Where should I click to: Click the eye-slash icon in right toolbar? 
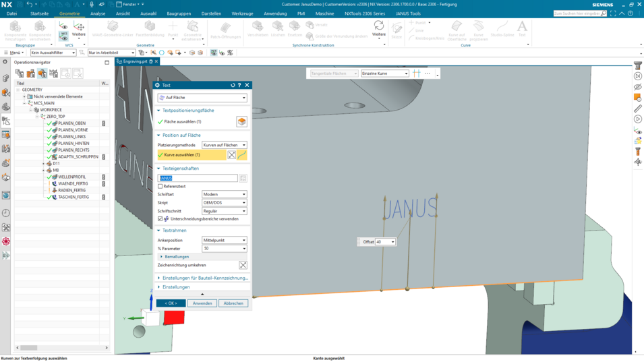pos(637,87)
